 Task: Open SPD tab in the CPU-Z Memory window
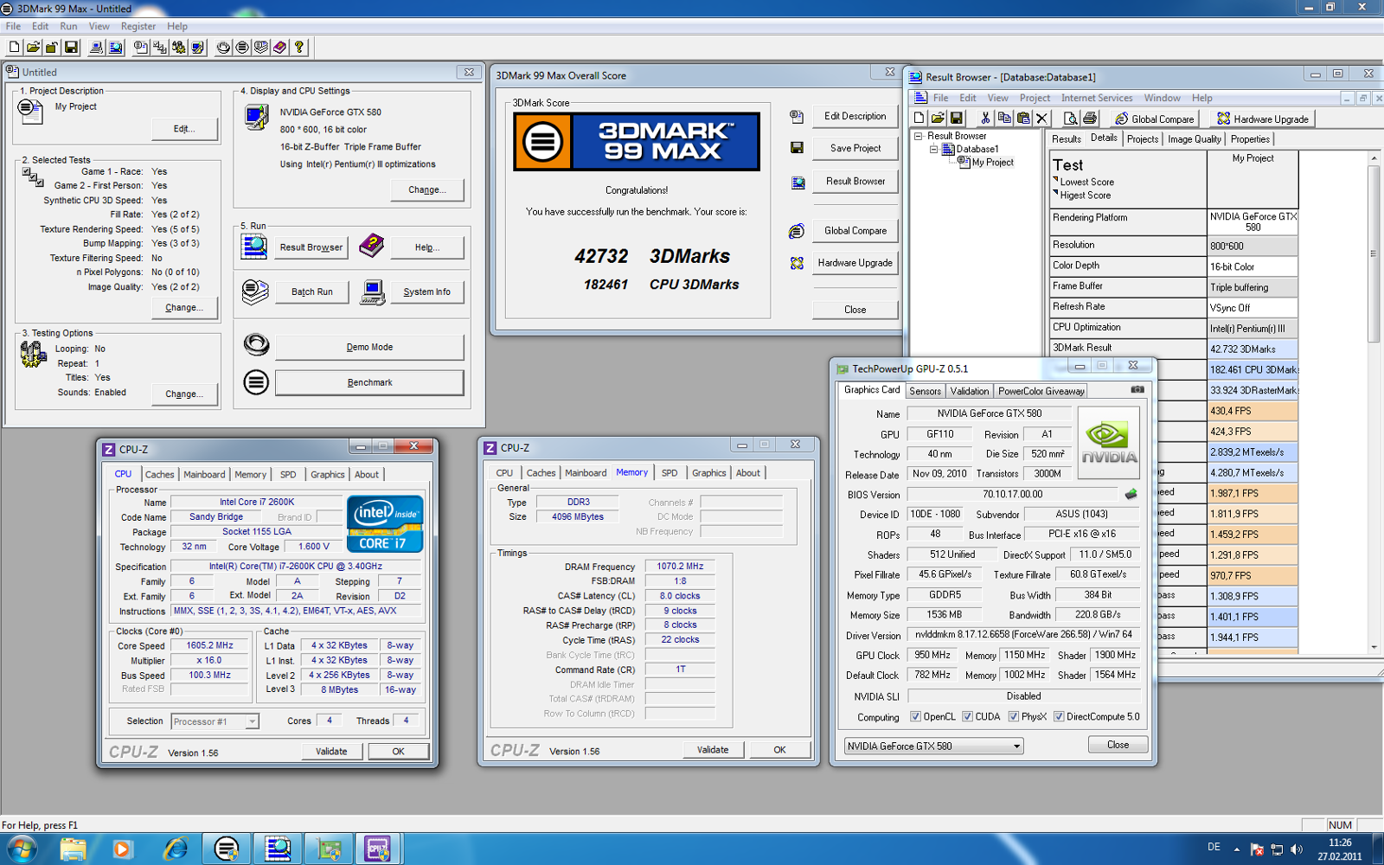click(670, 473)
